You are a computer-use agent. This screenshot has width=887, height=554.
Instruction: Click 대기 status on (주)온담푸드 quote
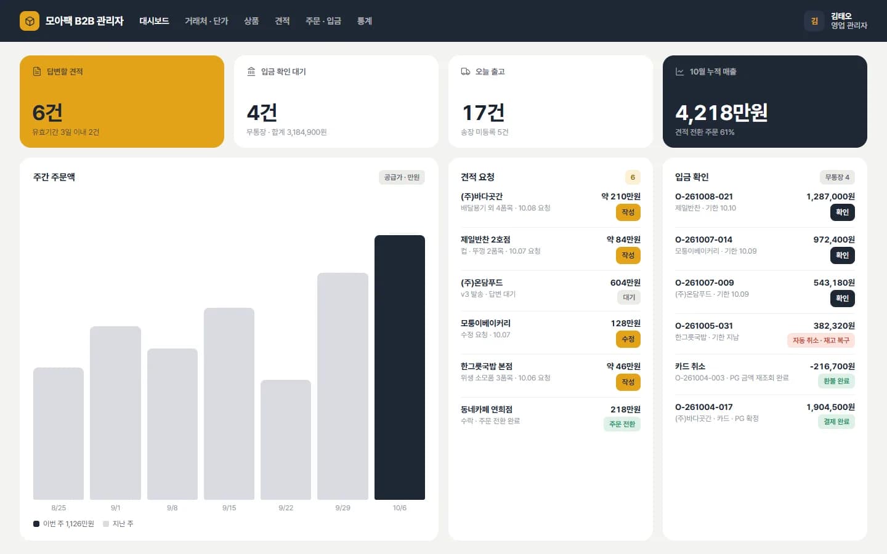pos(629,297)
